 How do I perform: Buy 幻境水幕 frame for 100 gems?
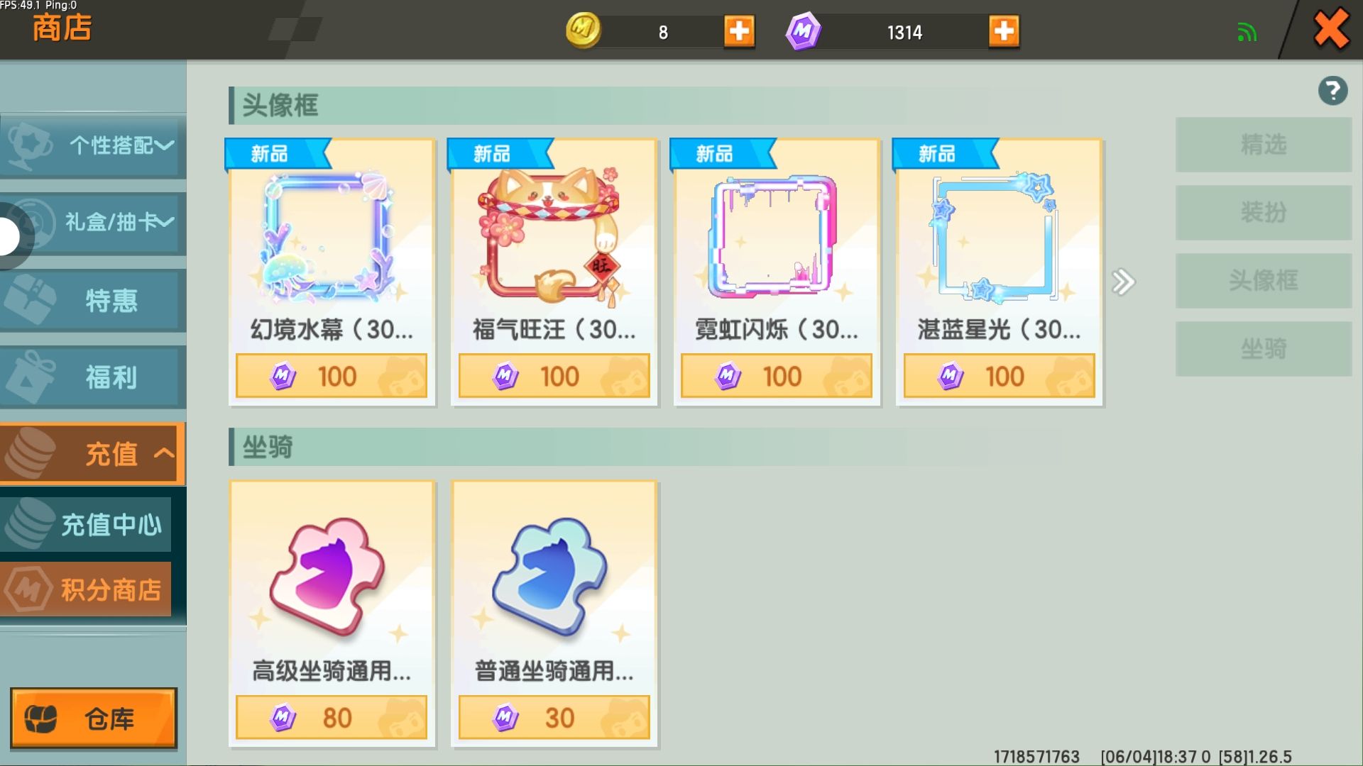332,376
